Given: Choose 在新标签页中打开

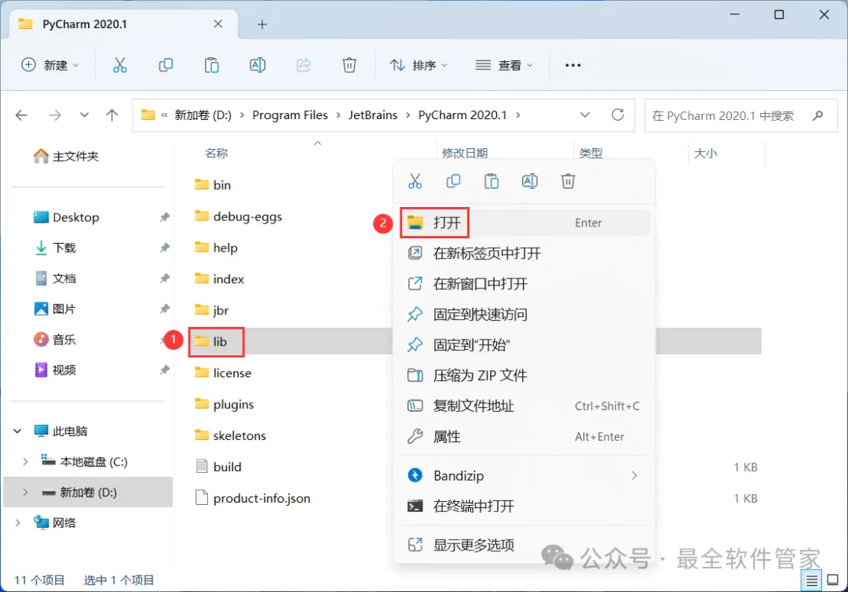Looking at the screenshot, I should coord(524,252).
